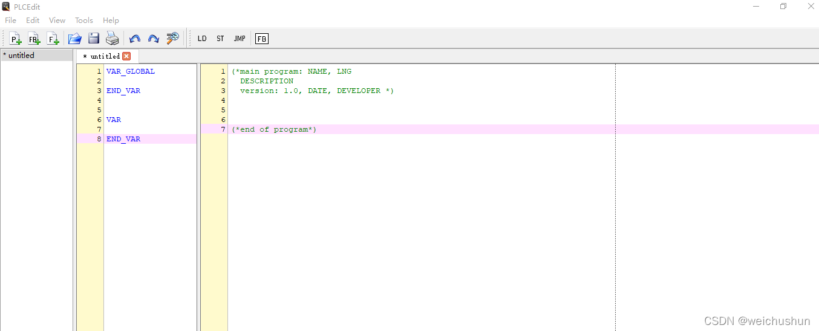
Task: Click the main program comment line
Action: pos(292,71)
